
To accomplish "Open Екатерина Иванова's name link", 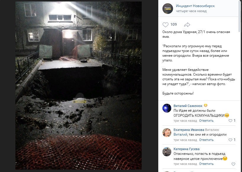I will pyautogui.click(x=189, y=130).
